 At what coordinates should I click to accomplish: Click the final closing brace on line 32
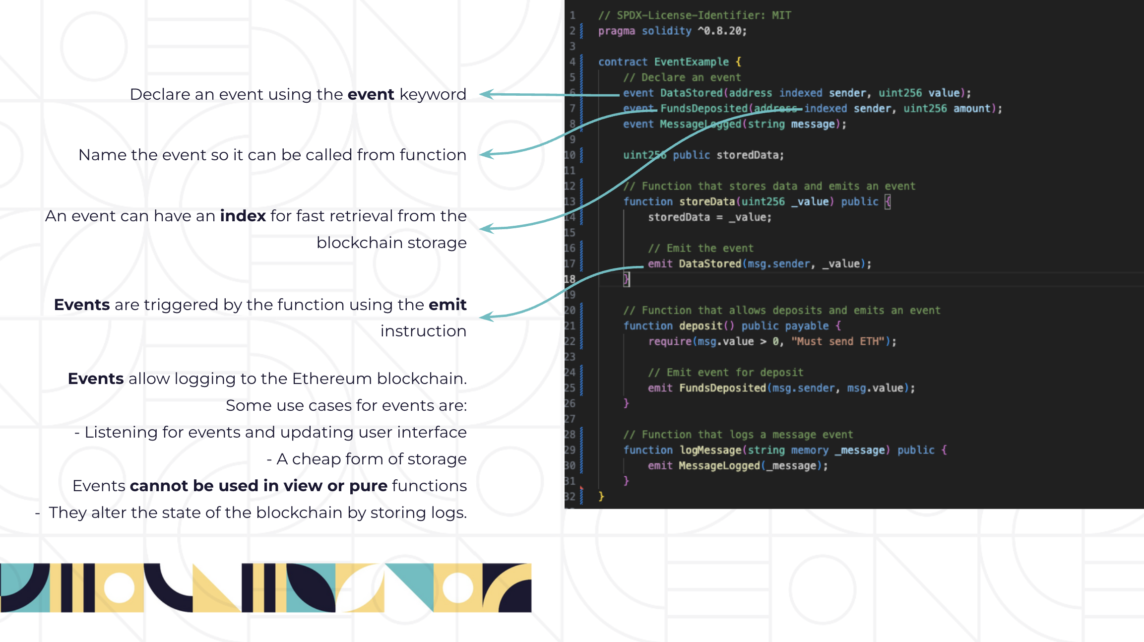[601, 497]
